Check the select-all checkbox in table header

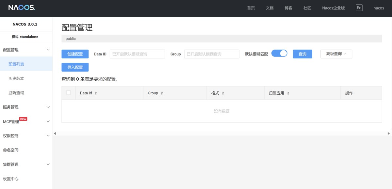pos(69,93)
